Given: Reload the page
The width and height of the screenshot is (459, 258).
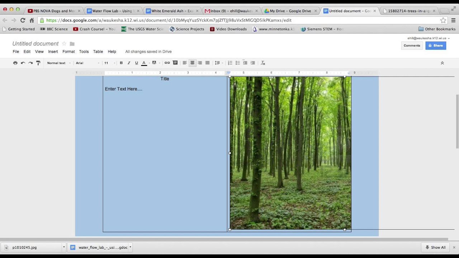Looking at the screenshot, I should [23, 20].
